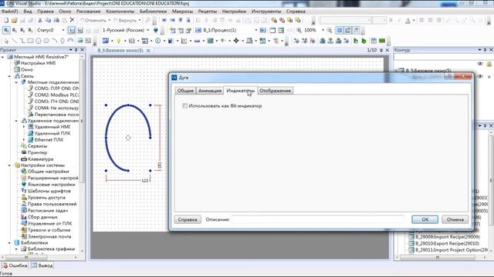Open the Отменить undo history dropdown arrow

pos(110,21)
